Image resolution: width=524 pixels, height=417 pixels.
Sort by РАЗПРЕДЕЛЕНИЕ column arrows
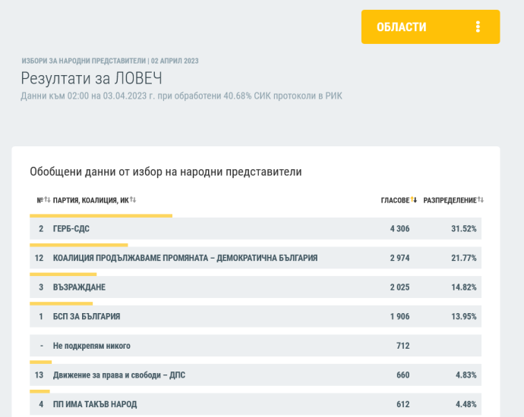tap(481, 200)
